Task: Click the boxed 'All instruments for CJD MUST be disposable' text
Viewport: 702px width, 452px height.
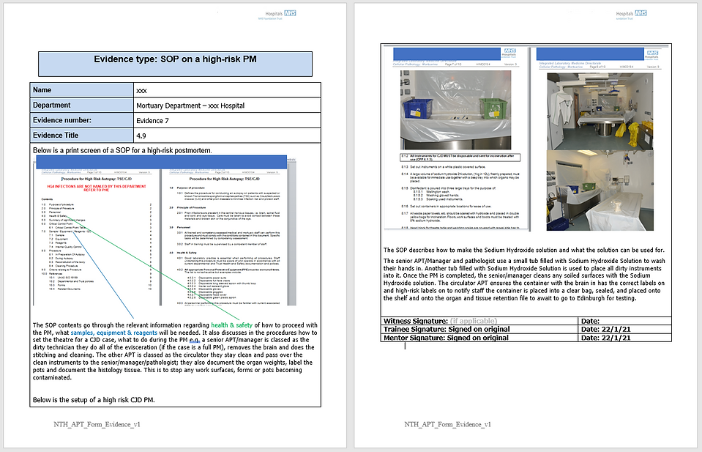Action: pyautogui.click(x=460, y=158)
